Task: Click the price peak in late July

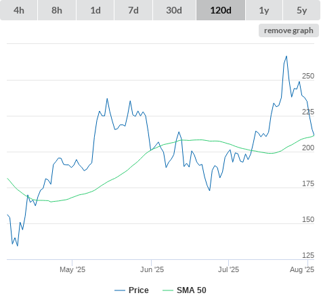Action: pyautogui.click(x=286, y=56)
